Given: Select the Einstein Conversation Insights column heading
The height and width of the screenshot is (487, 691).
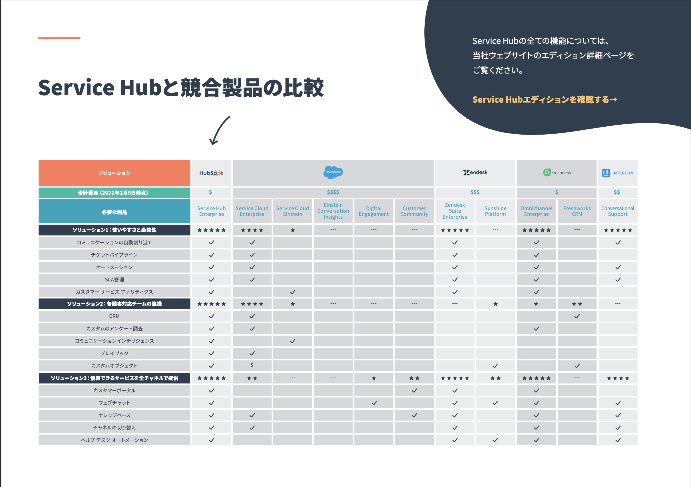Looking at the screenshot, I should coord(333,211).
